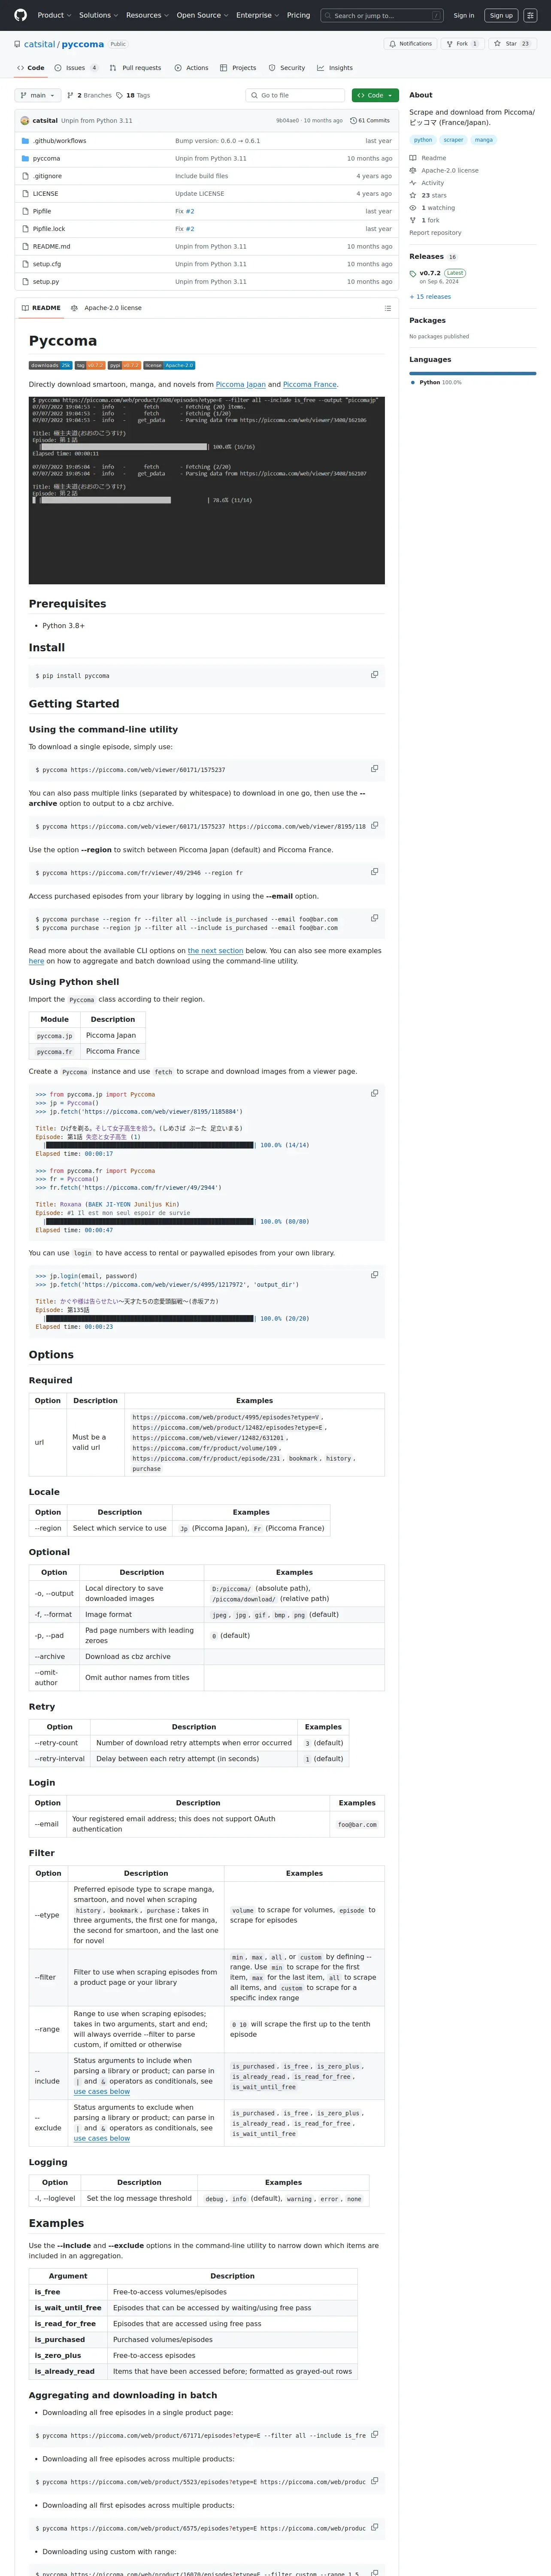Open the LICENSE file
The height and width of the screenshot is (2576, 551).
46,194
